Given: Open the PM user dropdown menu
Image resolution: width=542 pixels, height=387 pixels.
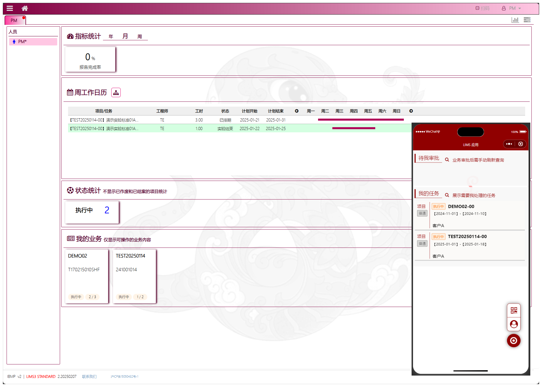Looking at the screenshot, I should tap(512, 8).
